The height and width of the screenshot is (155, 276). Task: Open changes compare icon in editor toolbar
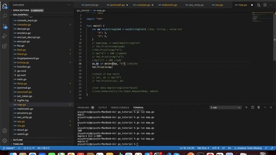(259, 5)
